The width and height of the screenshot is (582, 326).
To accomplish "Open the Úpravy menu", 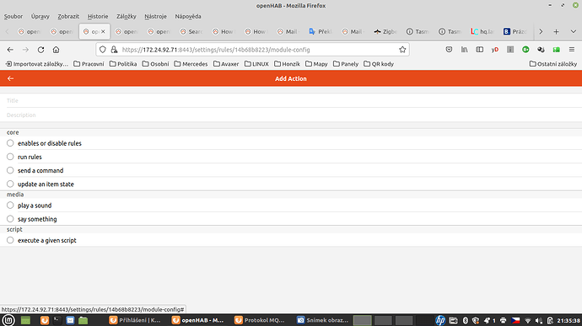I will (x=40, y=16).
